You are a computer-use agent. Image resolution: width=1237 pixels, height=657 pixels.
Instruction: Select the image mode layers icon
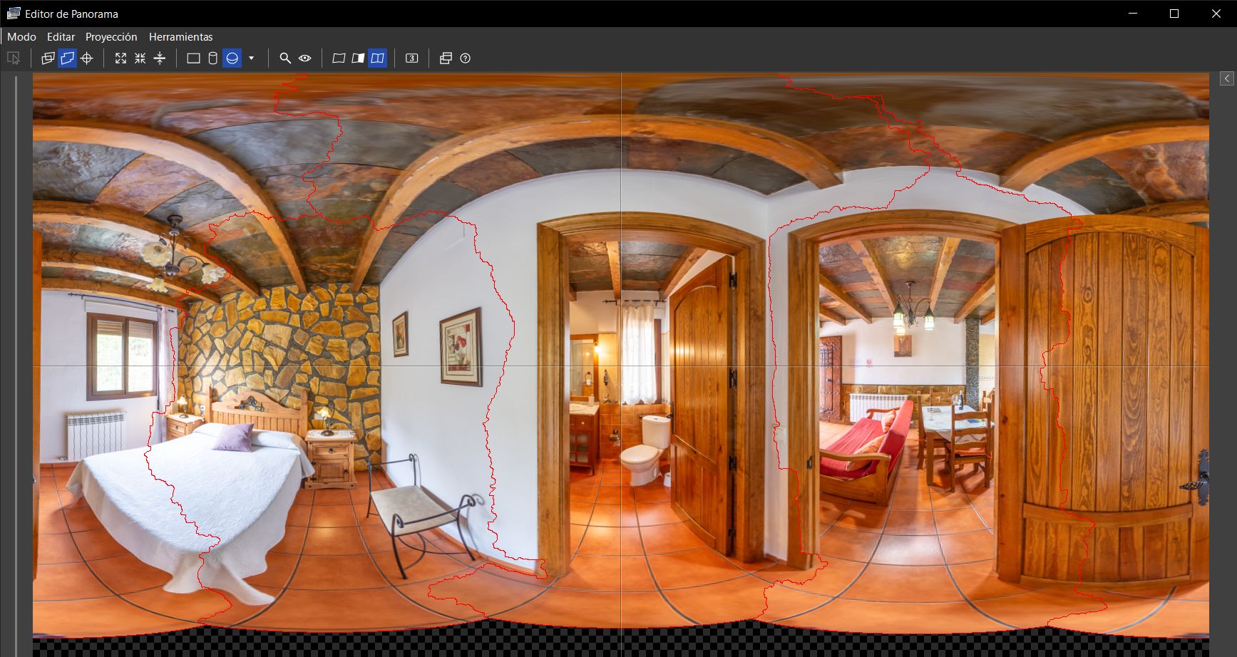(x=48, y=58)
